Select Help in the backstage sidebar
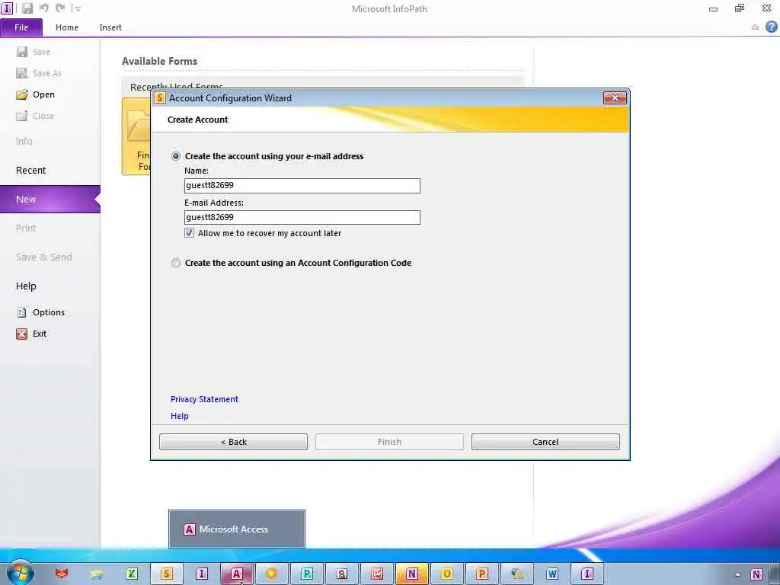 click(26, 286)
